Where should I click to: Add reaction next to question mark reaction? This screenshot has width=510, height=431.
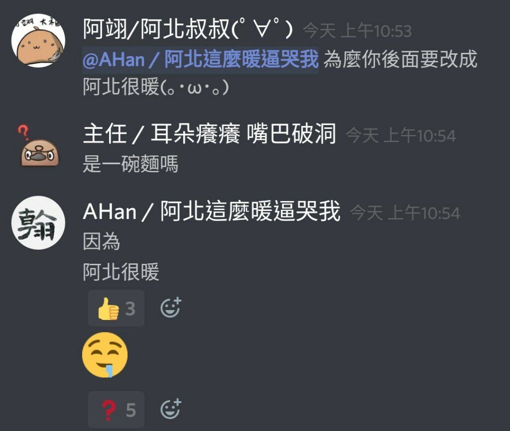tap(170, 409)
